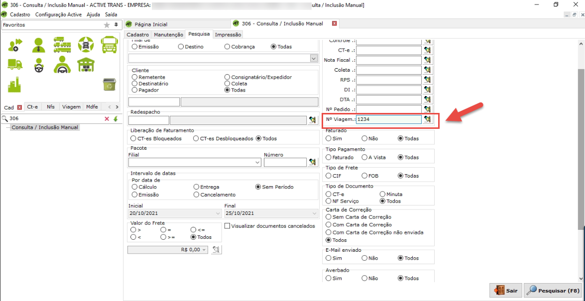Click the lookup icon beside Nota Fiscal
The width and height of the screenshot is (585, 301).
pyautogui.click(x=427, y=60)
